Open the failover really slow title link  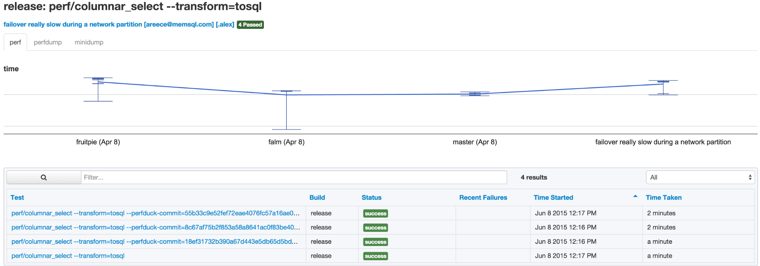tap(119, 24)
